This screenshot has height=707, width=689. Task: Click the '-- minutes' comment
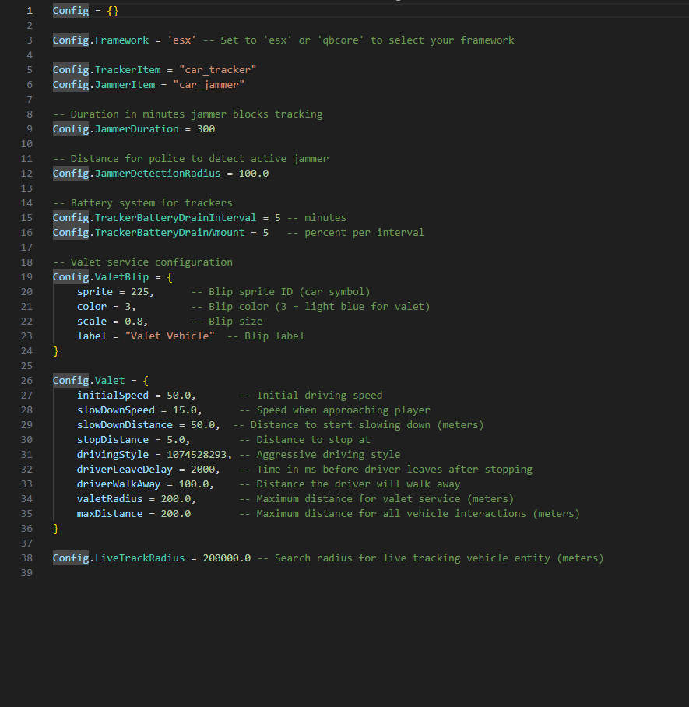click(317, 218)
